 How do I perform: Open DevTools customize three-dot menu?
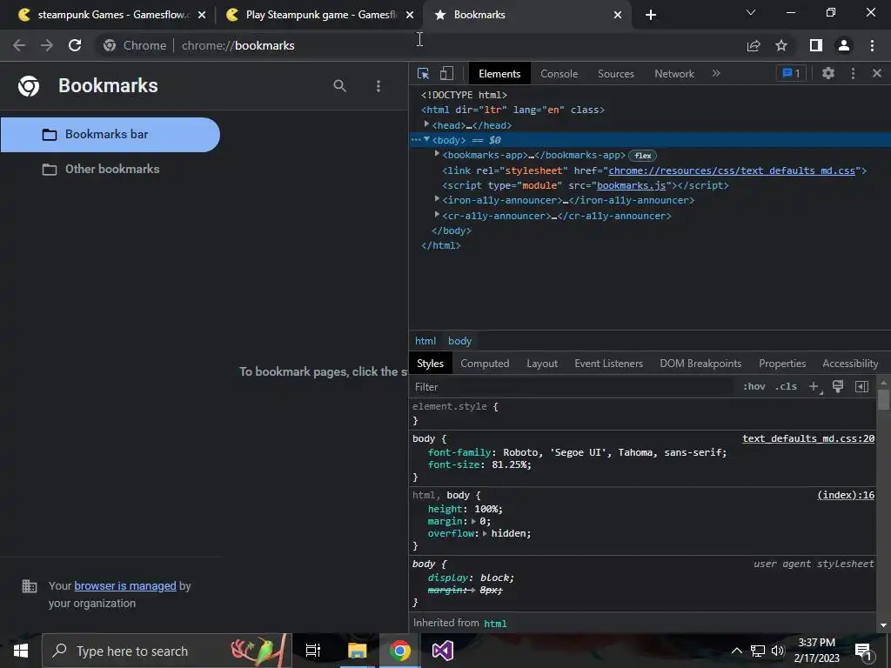(853, 73)
